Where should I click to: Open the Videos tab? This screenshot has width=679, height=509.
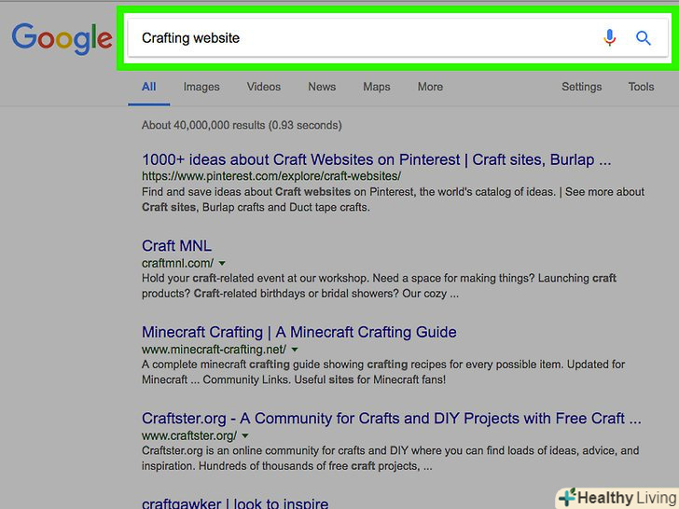[x=264, y=87]
